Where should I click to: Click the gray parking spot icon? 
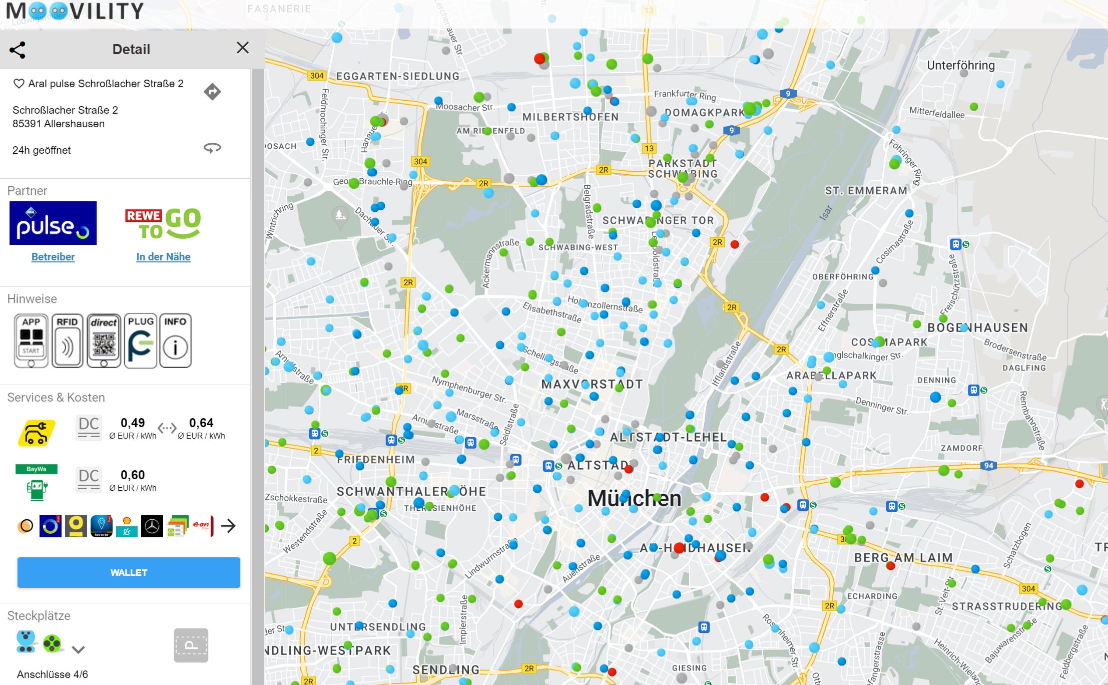[x=191, y=645]
